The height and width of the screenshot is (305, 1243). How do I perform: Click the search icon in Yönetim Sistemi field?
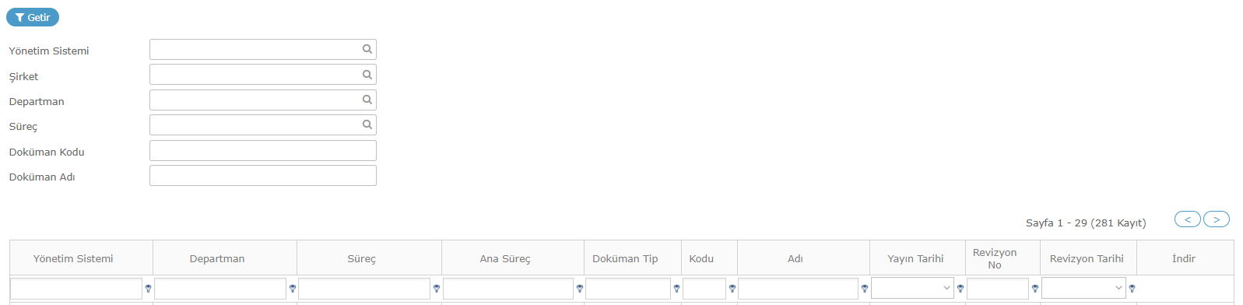pyautogui.click(x=367, y=49)
